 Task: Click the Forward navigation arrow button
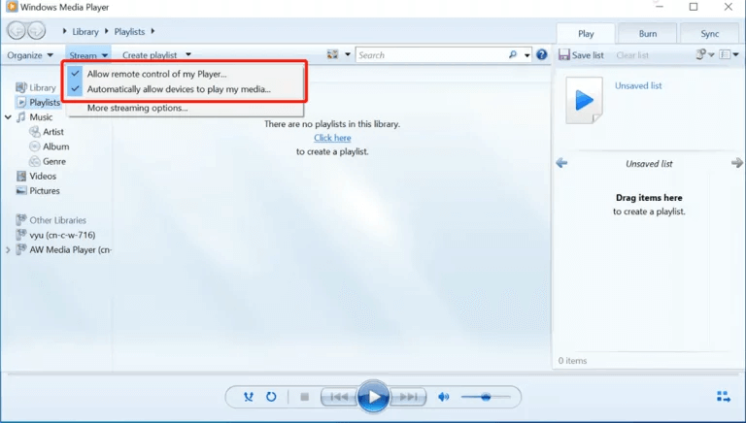click(37, 31)
